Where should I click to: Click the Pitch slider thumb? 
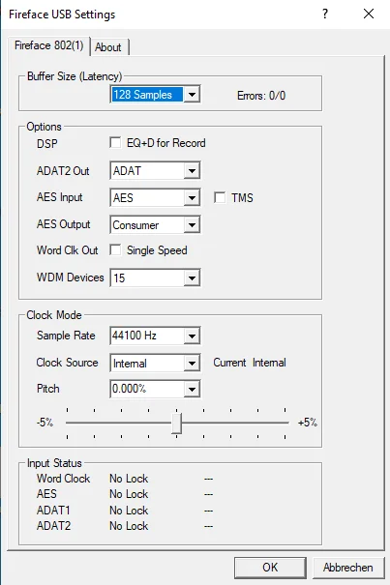tap(177, 424)
